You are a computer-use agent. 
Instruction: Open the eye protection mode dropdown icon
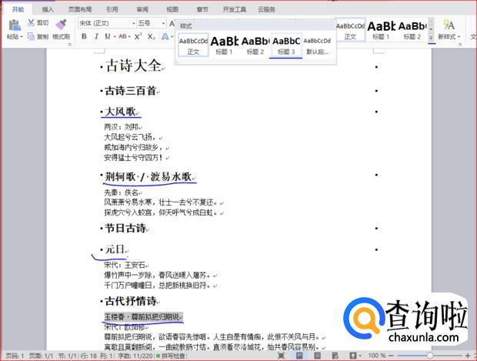point(355,355)
